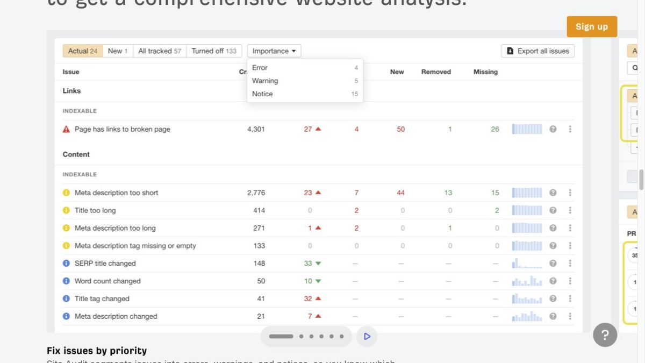Select the Actual 24 tab
This screenshot has height=363, width=645.
click(83, 51)
